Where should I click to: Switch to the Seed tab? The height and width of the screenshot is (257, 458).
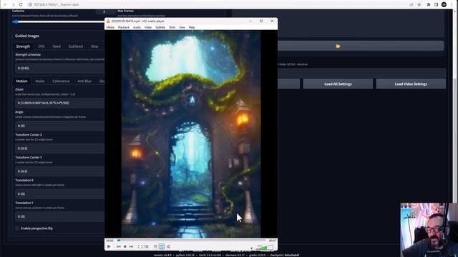click(x=57, y=46)
